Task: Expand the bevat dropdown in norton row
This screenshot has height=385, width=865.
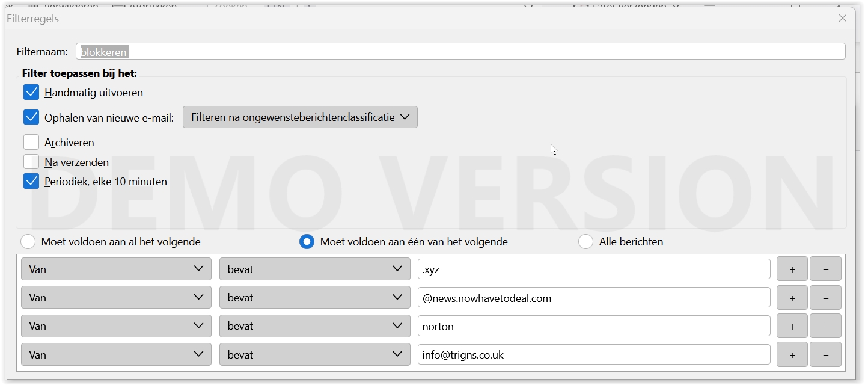Action: 314,326
